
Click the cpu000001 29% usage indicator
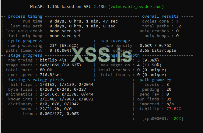click(x=163, y=119)
